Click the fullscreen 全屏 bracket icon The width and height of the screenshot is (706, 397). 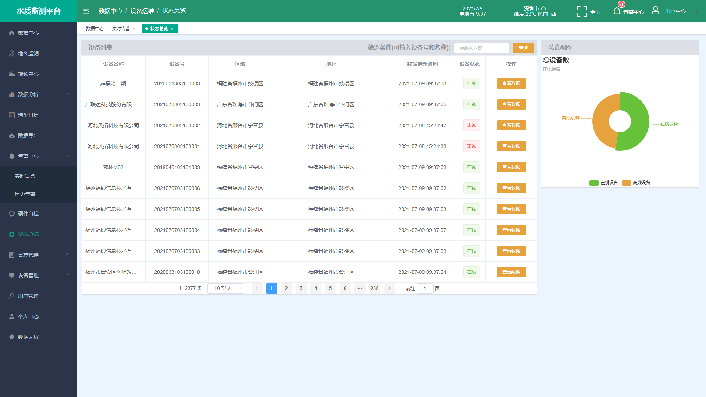click(x=582, y=11)
